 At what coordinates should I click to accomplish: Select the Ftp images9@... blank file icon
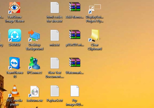75,91
